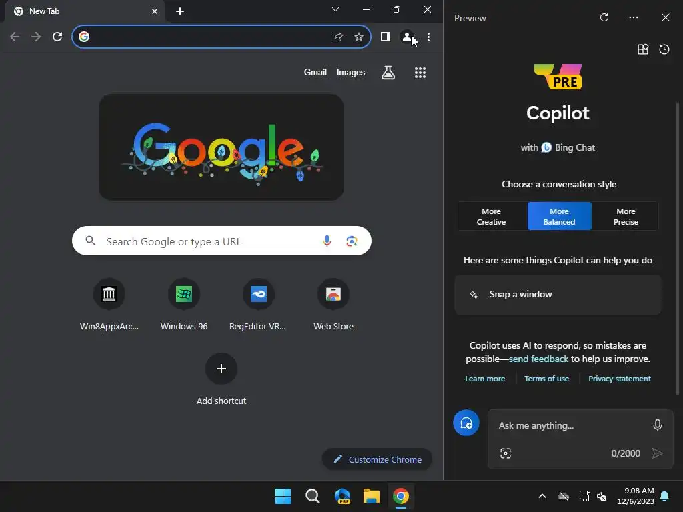Search by image with Google Lens
The width and height of the screenshot is (683, 512).
click(352, 241)
